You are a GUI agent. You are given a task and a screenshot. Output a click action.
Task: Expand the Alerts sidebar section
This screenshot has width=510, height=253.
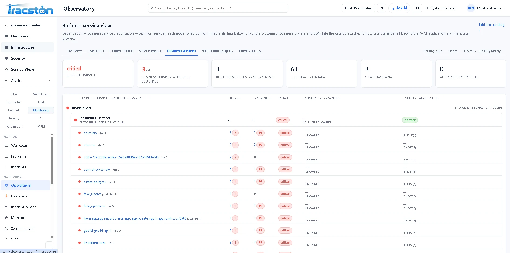click(27, 80)
